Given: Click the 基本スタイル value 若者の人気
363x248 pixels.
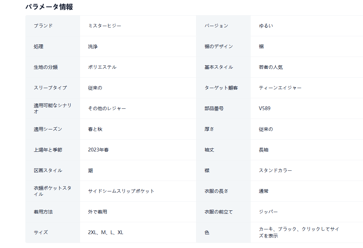Looking at the screenshot, I should (x=270, y=67).
